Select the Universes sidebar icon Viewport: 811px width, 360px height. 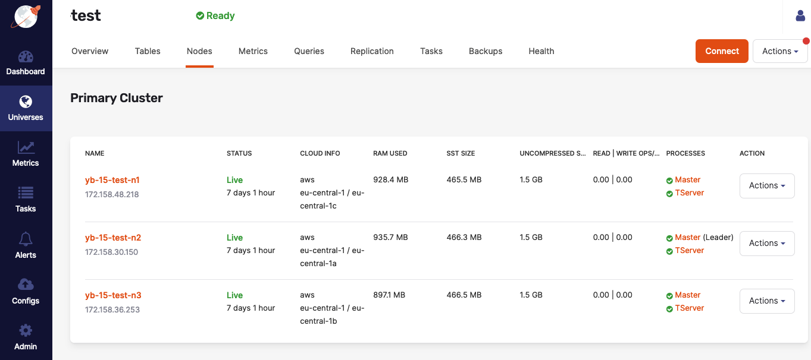pyautogui.click(x=26, y=108)
